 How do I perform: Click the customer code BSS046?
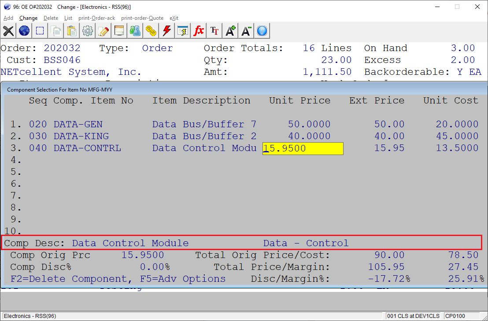pos(62,60)
